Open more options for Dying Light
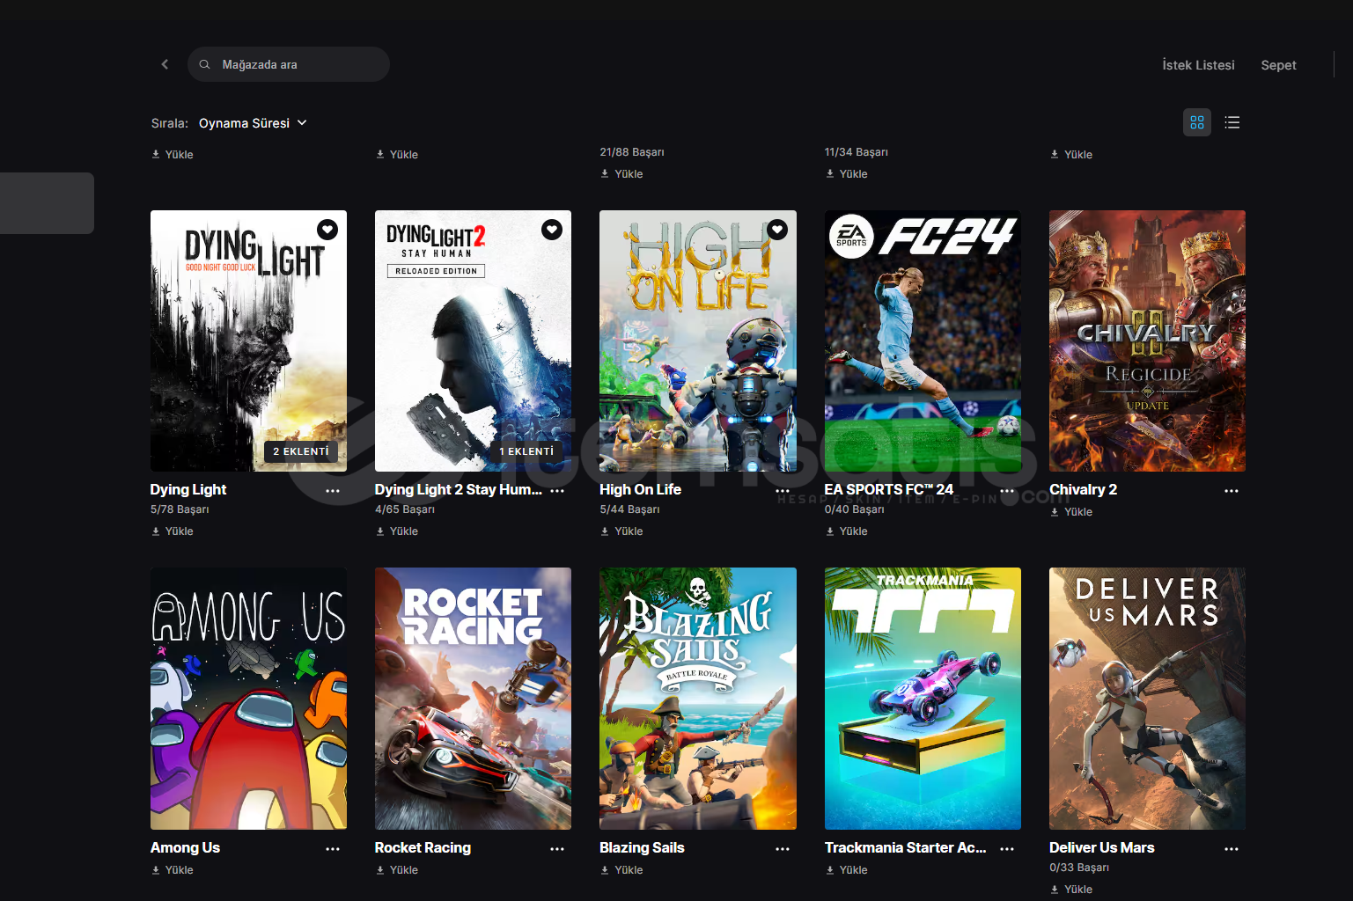 tap(333, 491)
